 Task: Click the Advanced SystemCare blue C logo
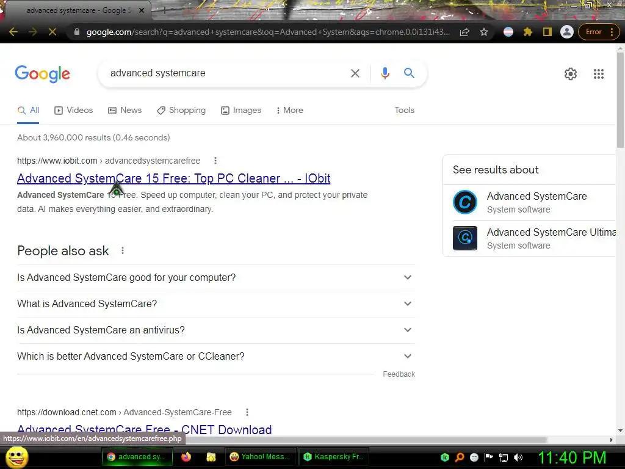pyautogui.click(x=464, y=202)
